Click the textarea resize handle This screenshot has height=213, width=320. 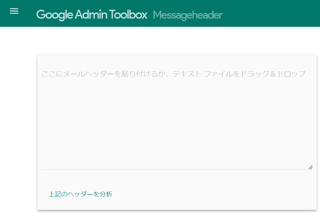tap(310, 167)
